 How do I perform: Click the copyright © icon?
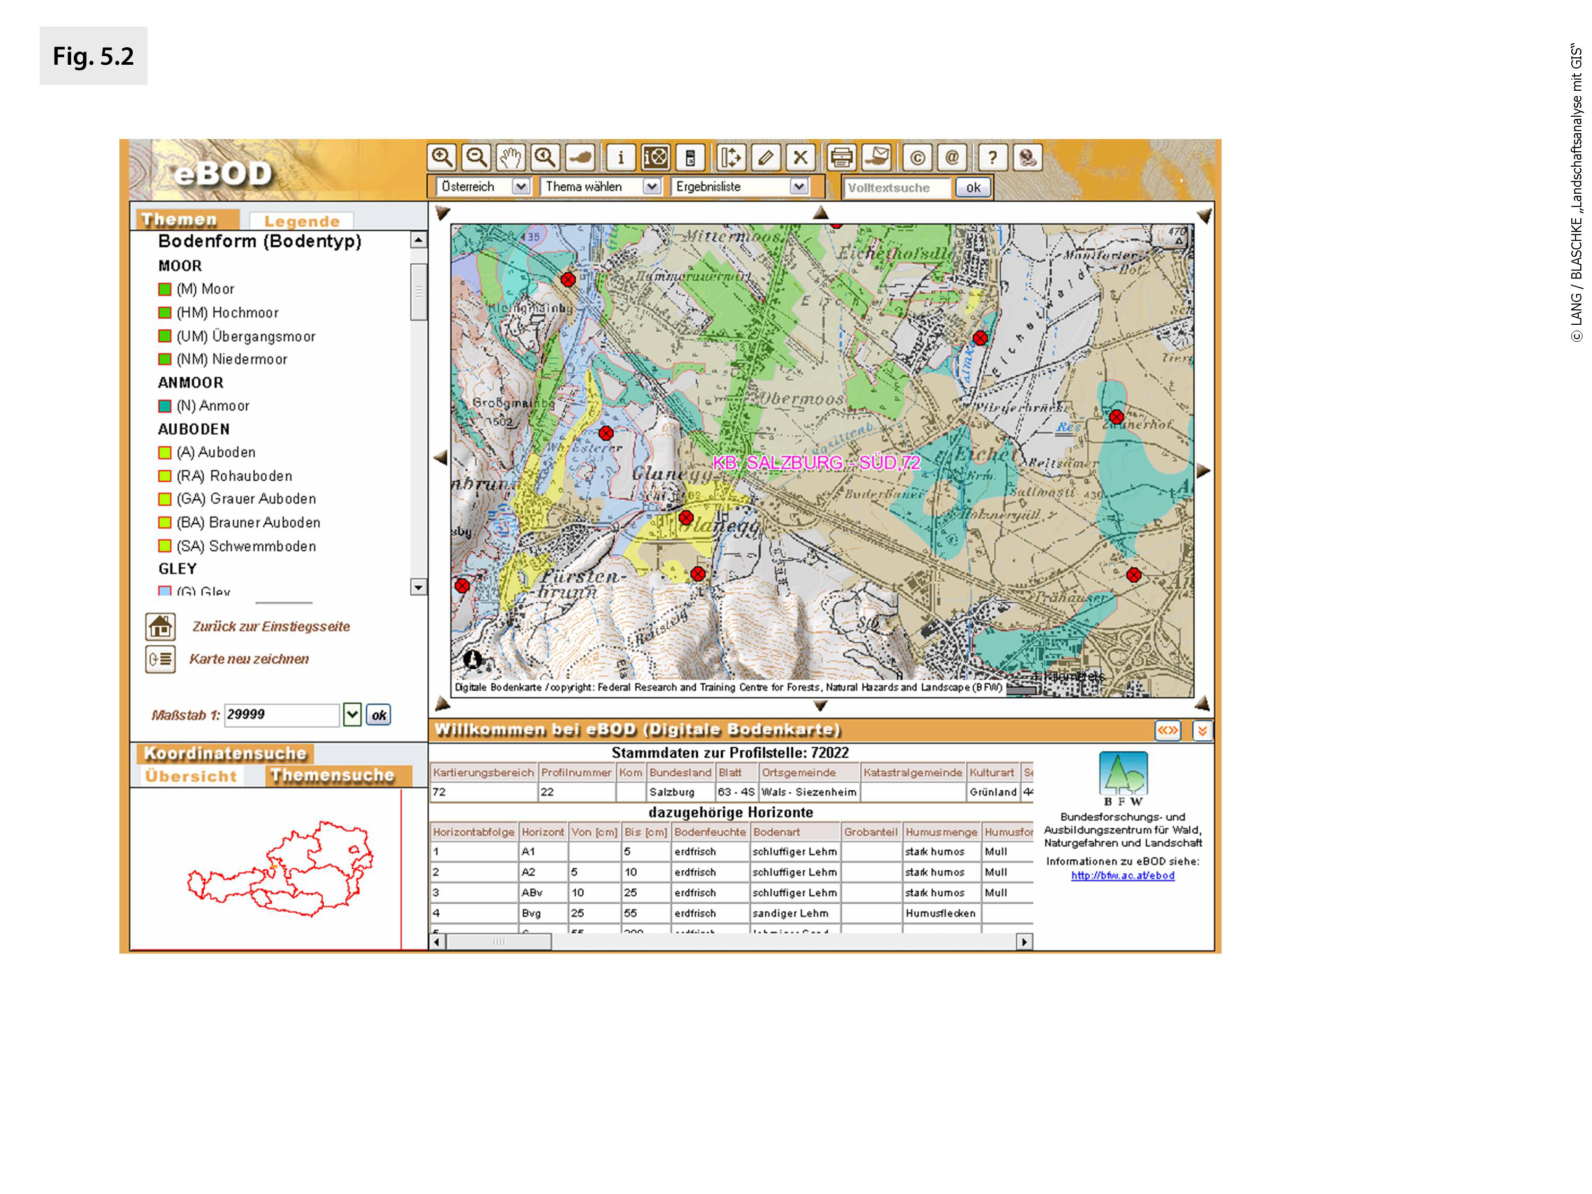coord(917,157)
